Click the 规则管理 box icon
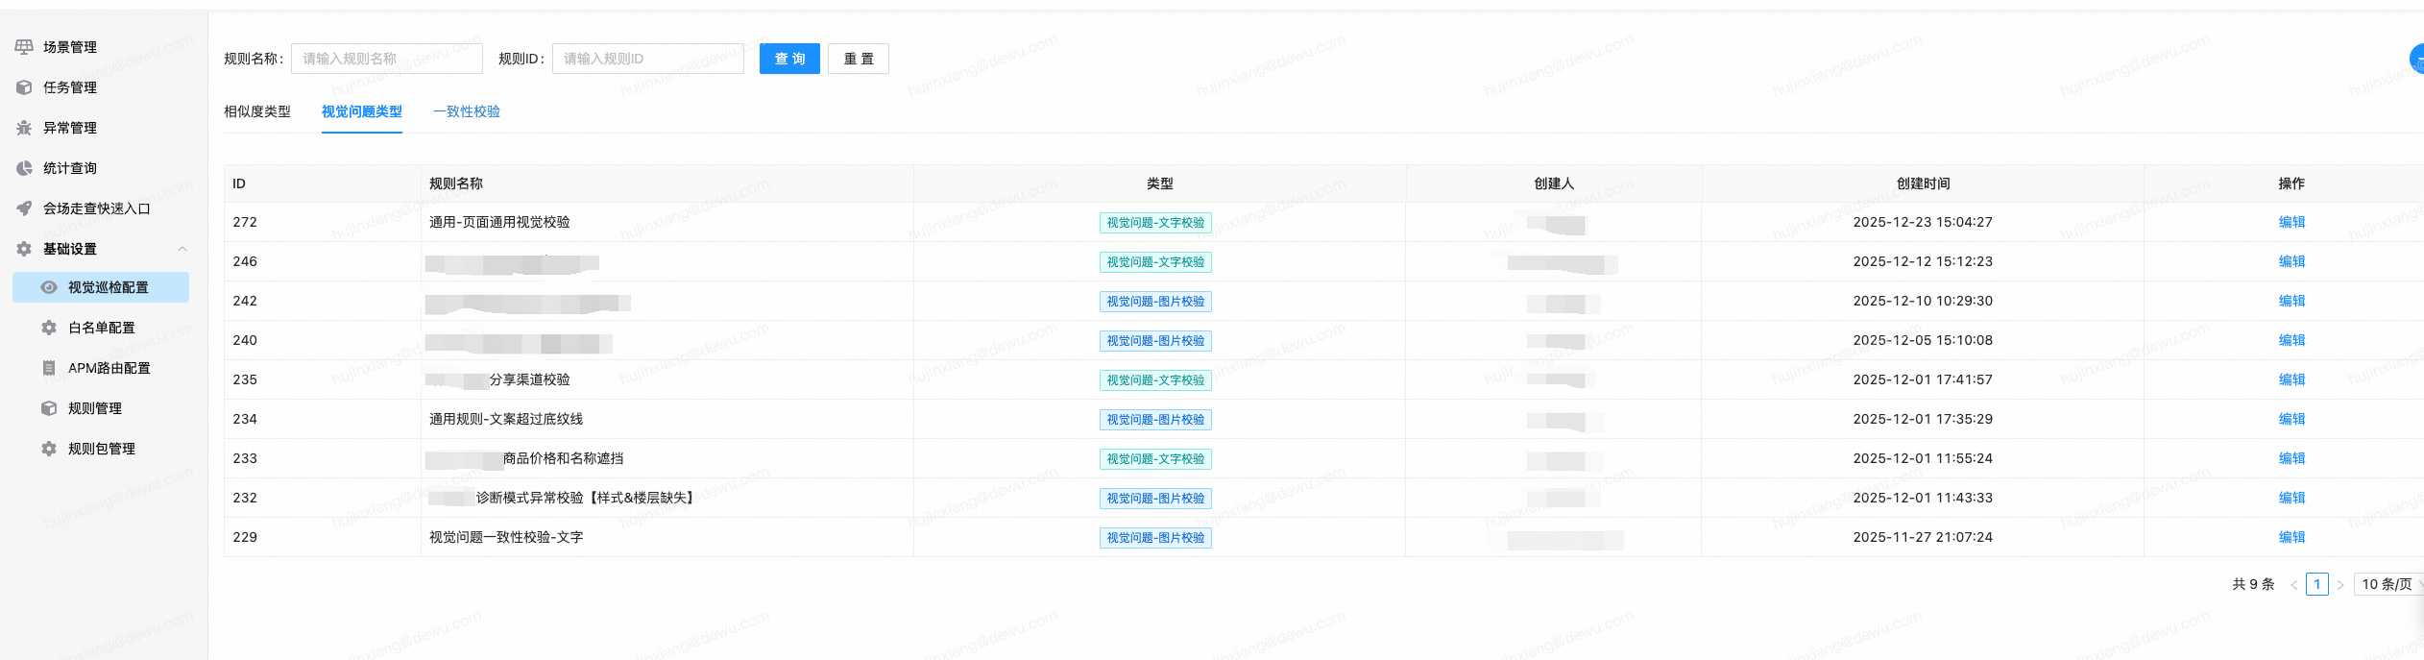Screen dimensions: 2424x660 pyautogui.click(x=49, y=408)
